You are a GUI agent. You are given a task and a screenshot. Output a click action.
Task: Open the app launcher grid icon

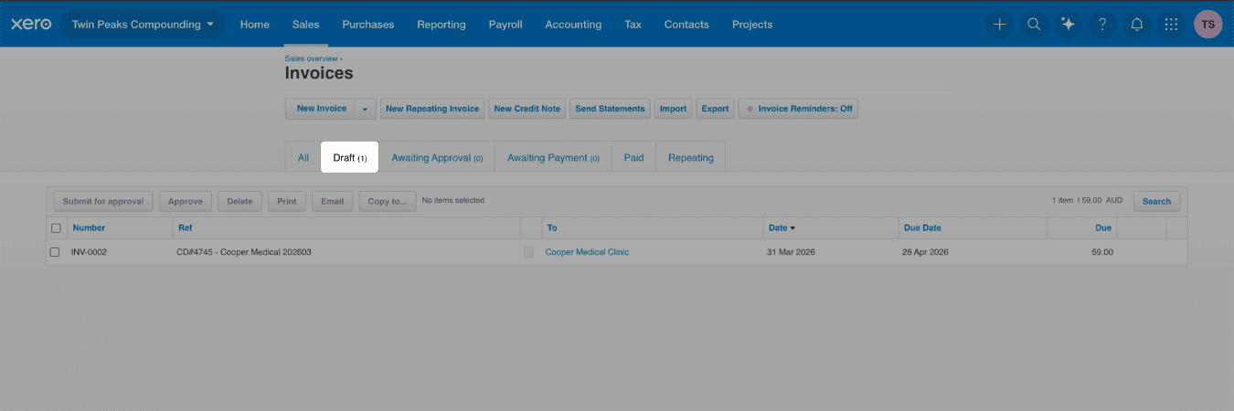pos(1171,25)
